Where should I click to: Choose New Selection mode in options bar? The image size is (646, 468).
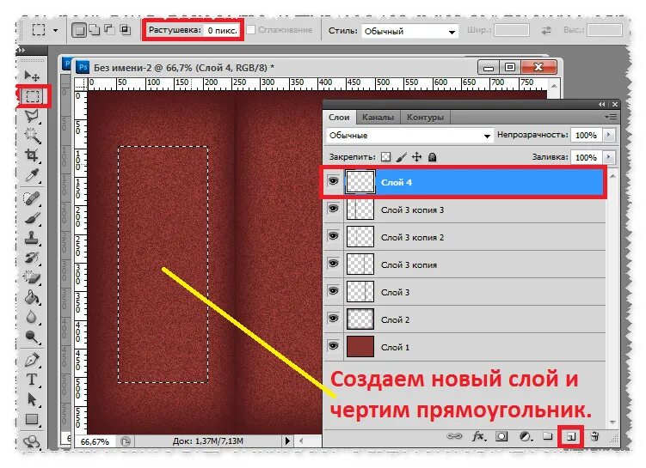click(79, 30)
